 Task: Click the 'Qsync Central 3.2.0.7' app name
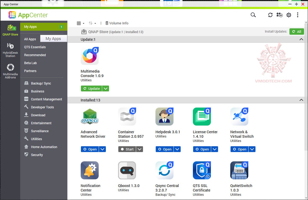(167, 188)
